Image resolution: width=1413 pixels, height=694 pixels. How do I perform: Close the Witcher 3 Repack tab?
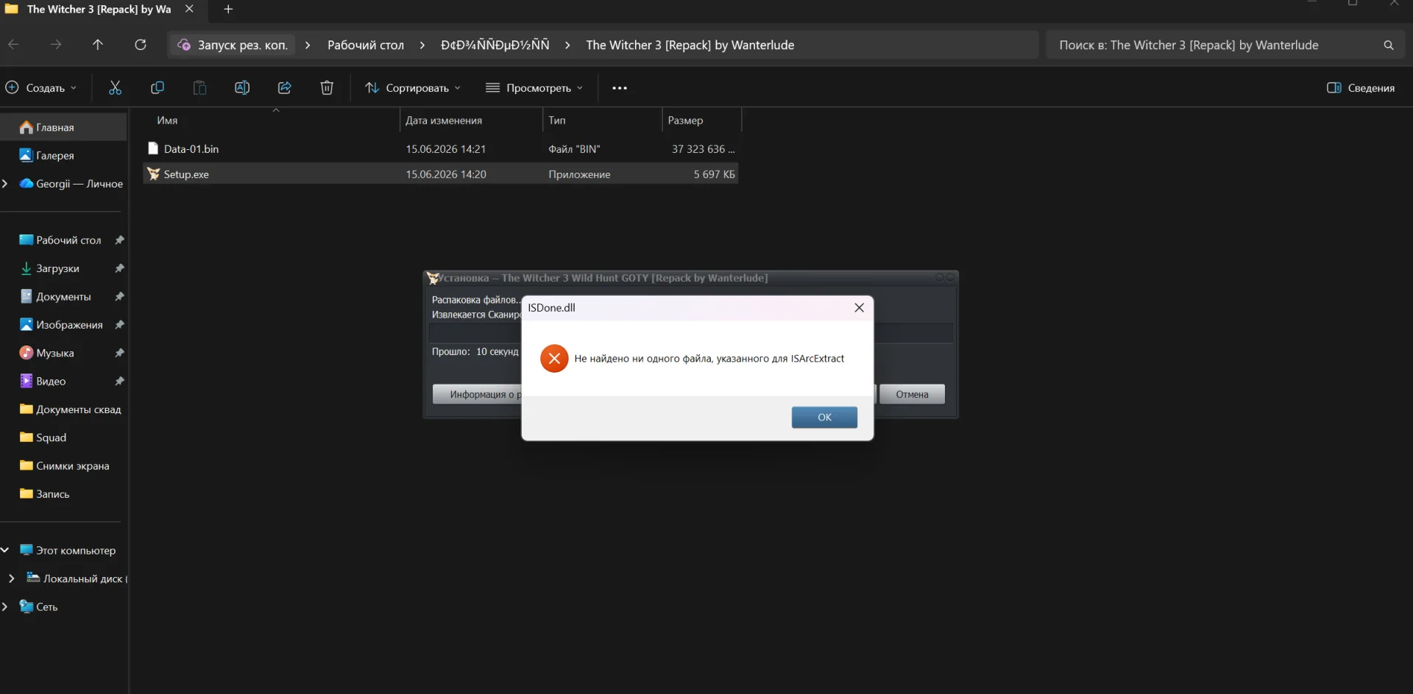point(189,9)
